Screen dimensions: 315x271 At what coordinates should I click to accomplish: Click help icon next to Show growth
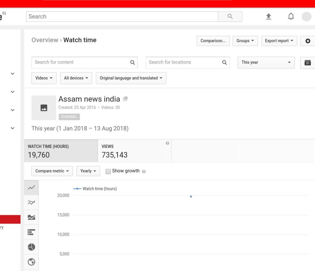tap(144, 171)
